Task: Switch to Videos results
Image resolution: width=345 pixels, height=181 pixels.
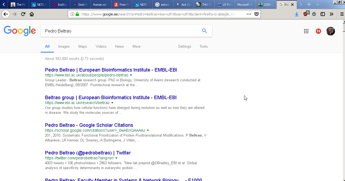Action: click(x=101, y=47)
